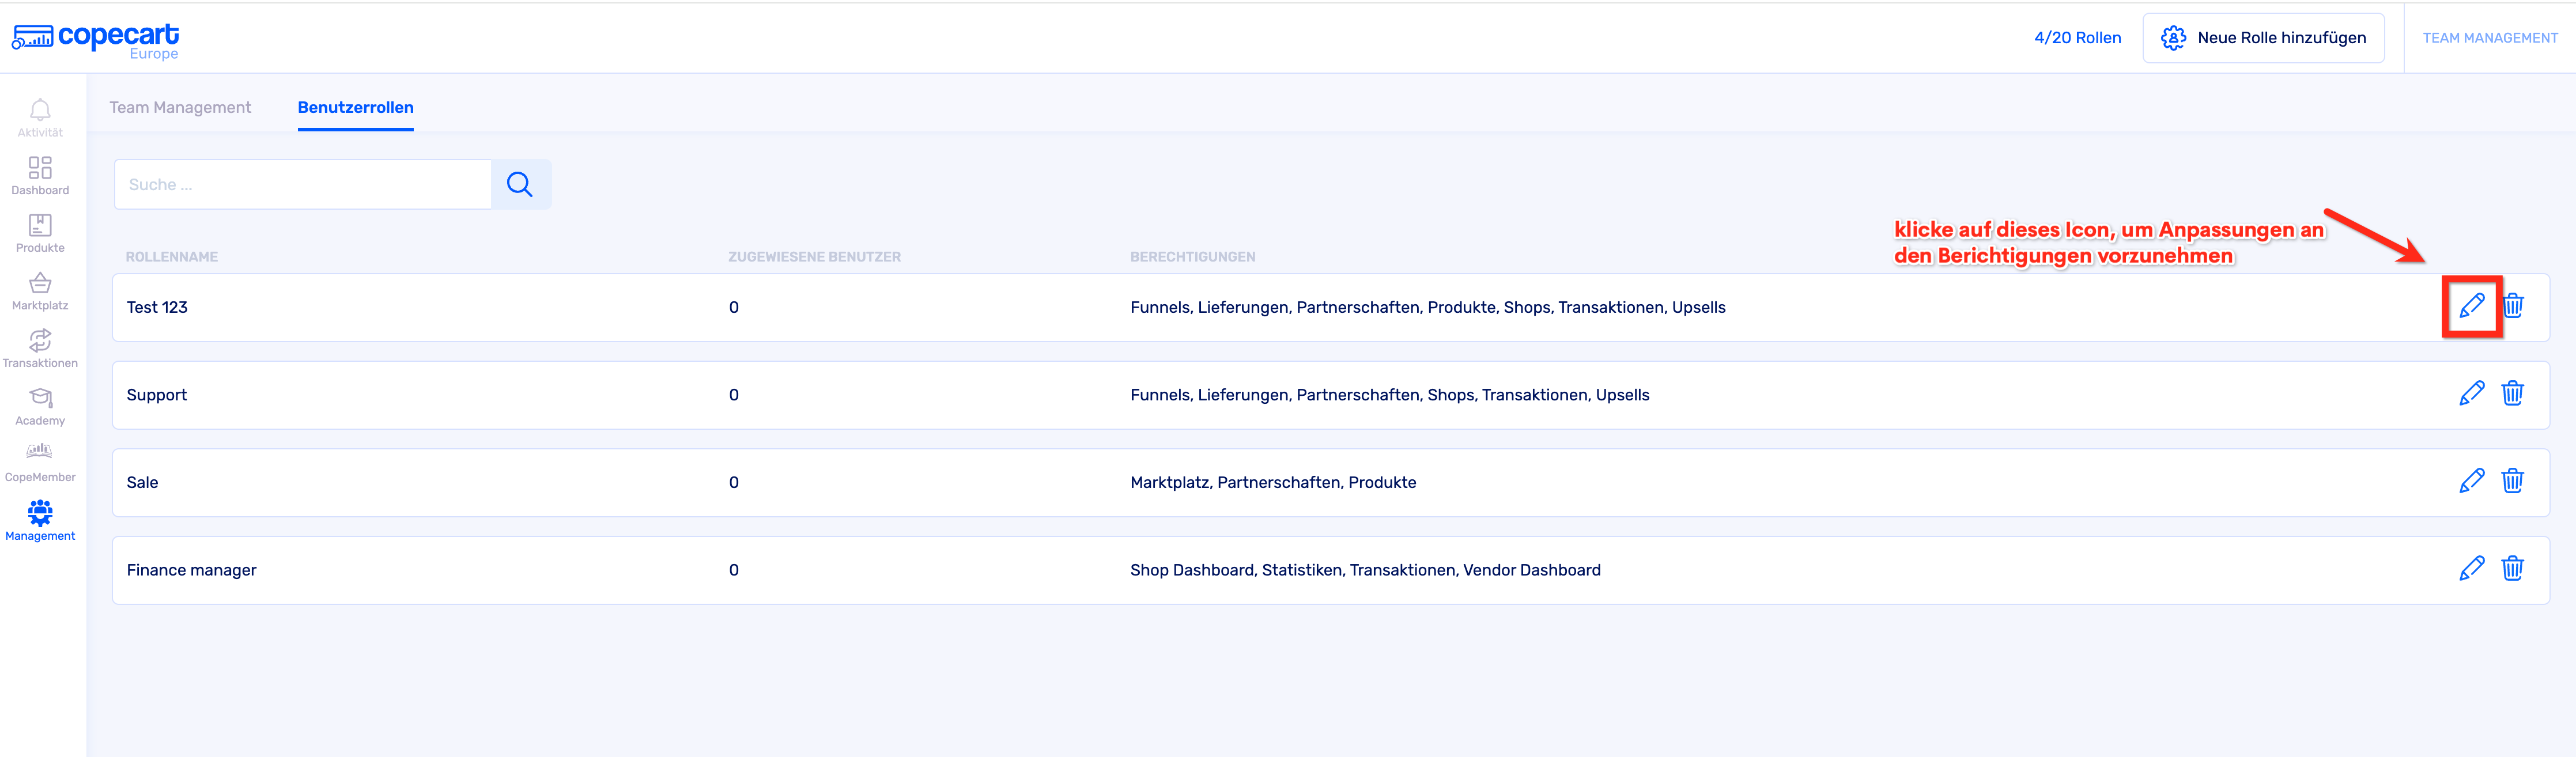
Task: Open Transaktionen in the sidebar
Action: coord(40,348)
